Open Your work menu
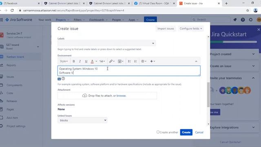Viewport: 261px width, 147px height. tap(44, 20)
